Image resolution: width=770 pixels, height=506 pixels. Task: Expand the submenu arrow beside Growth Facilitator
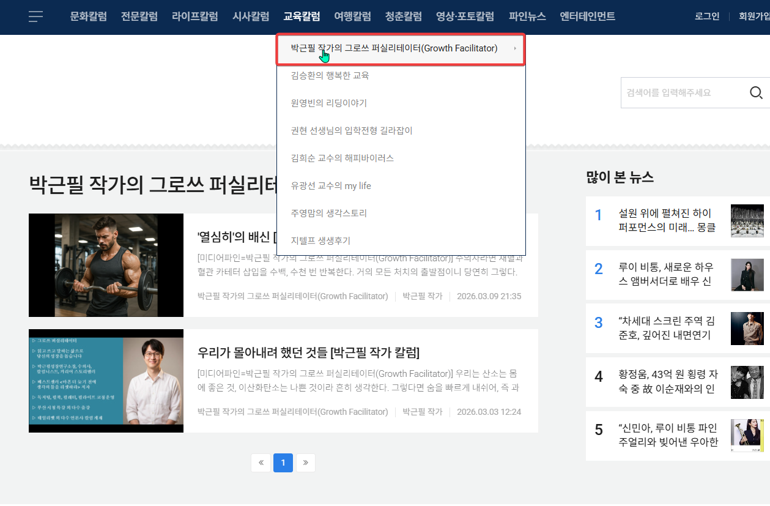tap(515, 48)
